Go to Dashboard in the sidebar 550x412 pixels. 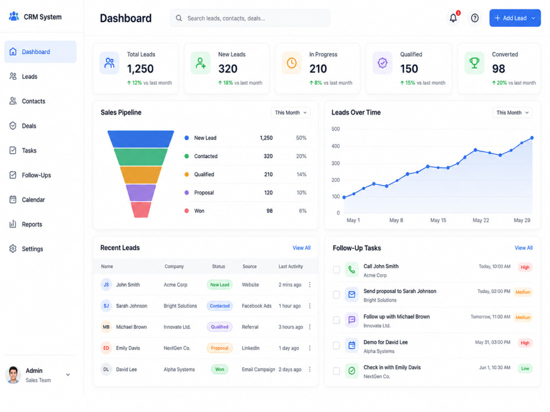point(40,52)
